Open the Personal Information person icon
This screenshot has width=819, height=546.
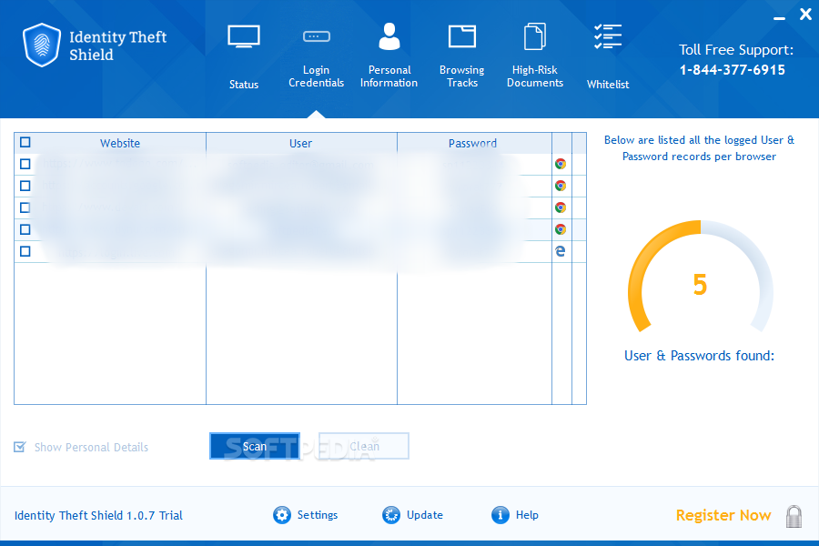(x=389, y=36)
